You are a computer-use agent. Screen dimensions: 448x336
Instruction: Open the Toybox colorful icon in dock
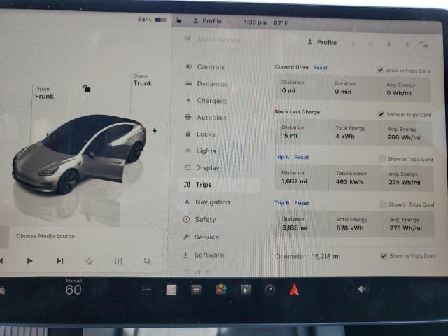click(221, 289)
